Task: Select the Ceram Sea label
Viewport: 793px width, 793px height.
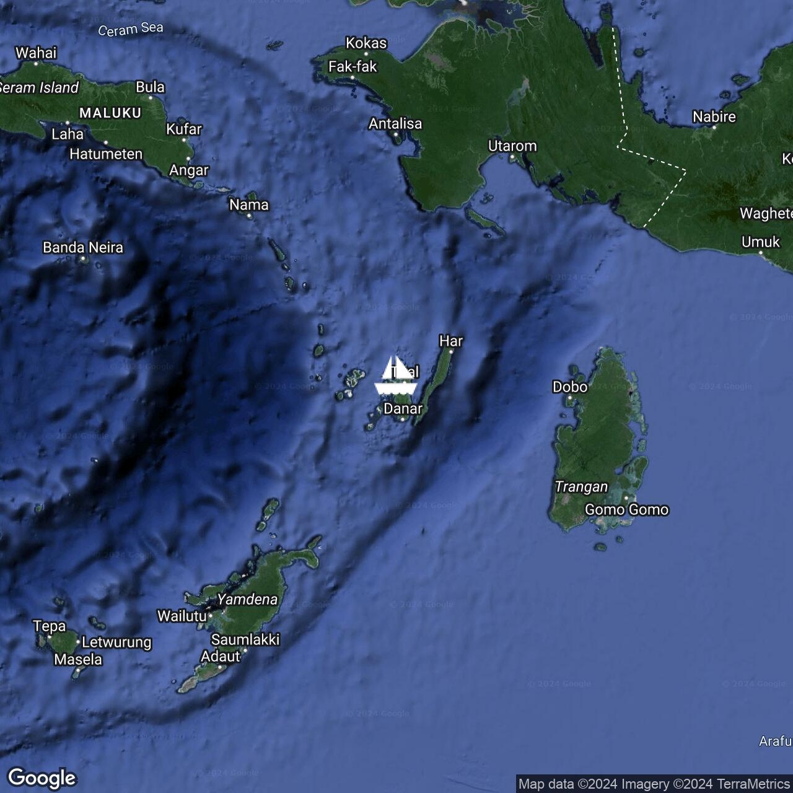Action: click(x=131, y=29)
